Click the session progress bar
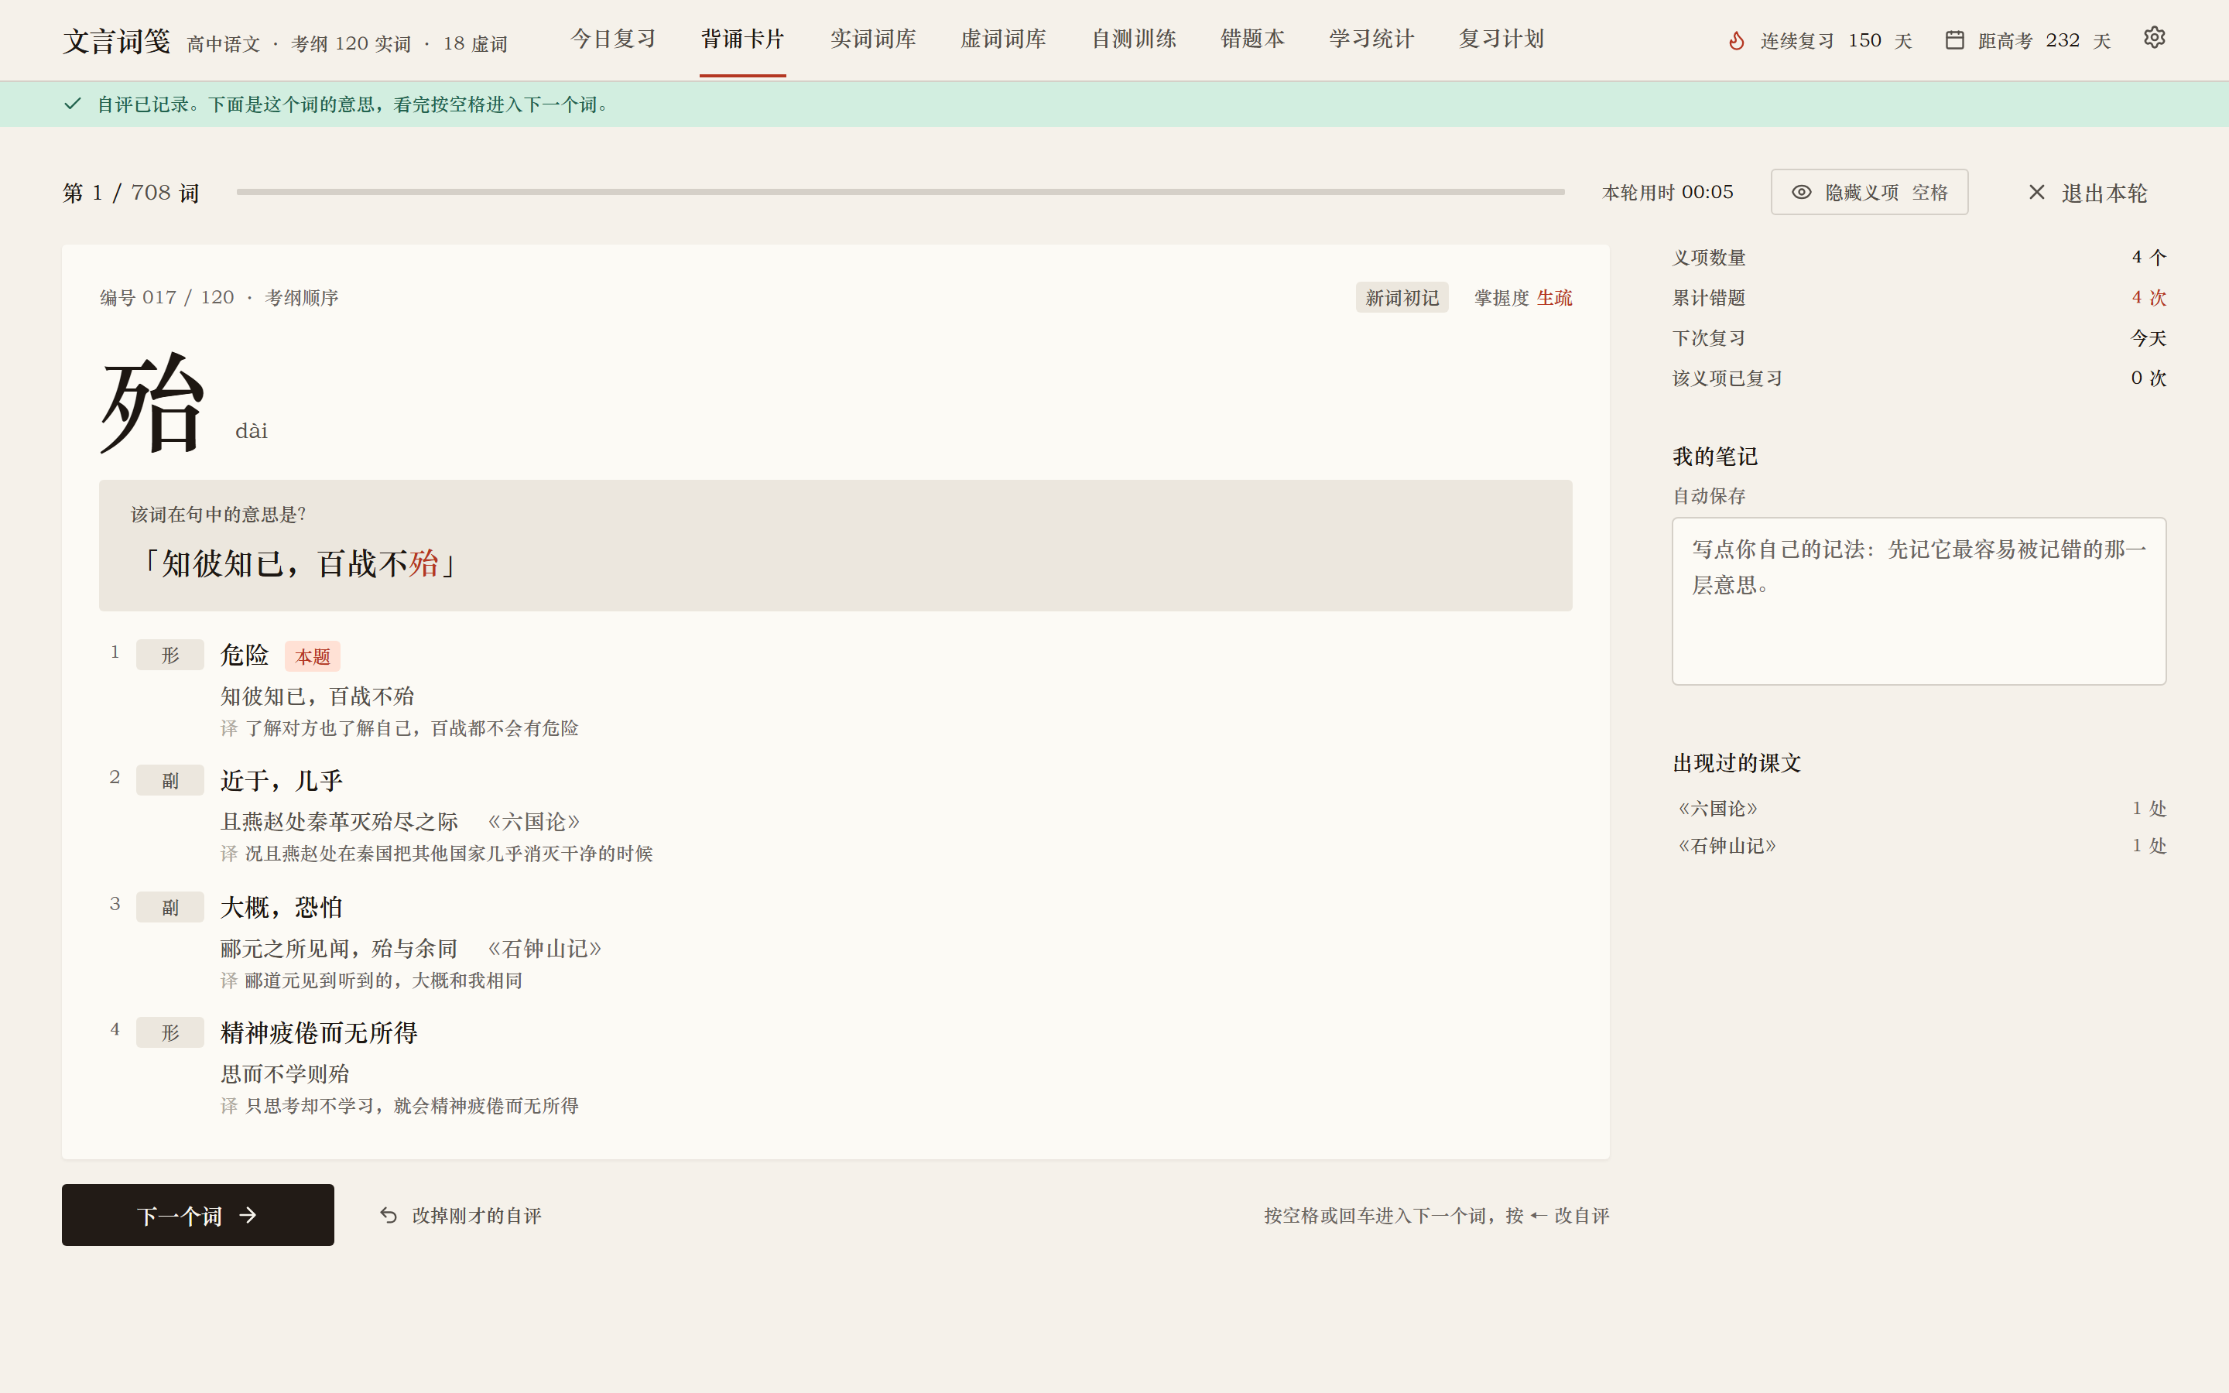 900,192
